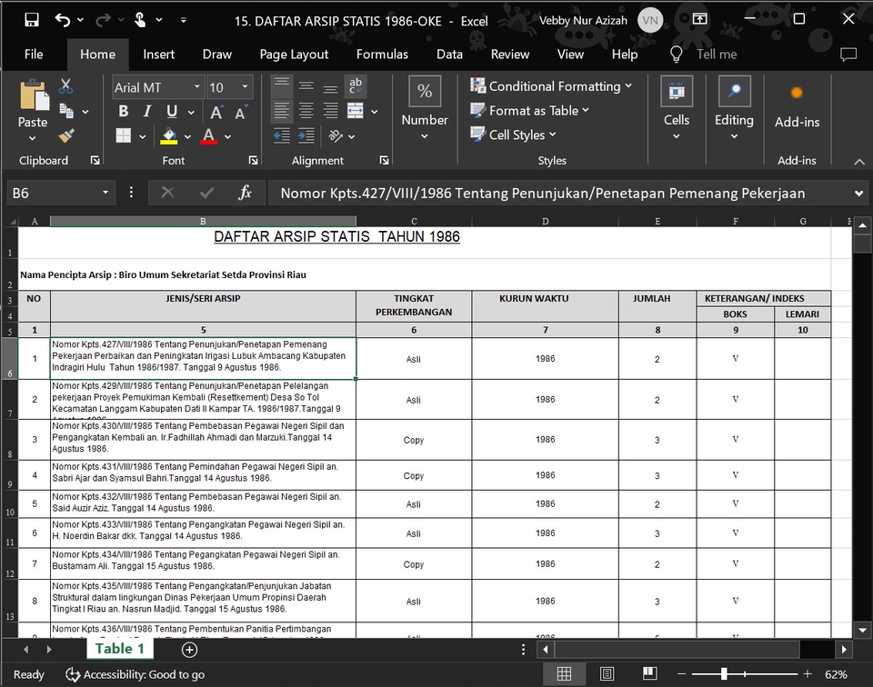The width and height of the screenshot is (873, 687).
Task: Click the Accessibility: Good to go button
Action: (x=135, y=674)
